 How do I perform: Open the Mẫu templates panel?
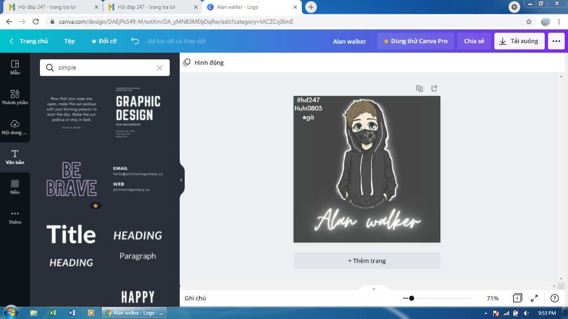coord(15,68)
